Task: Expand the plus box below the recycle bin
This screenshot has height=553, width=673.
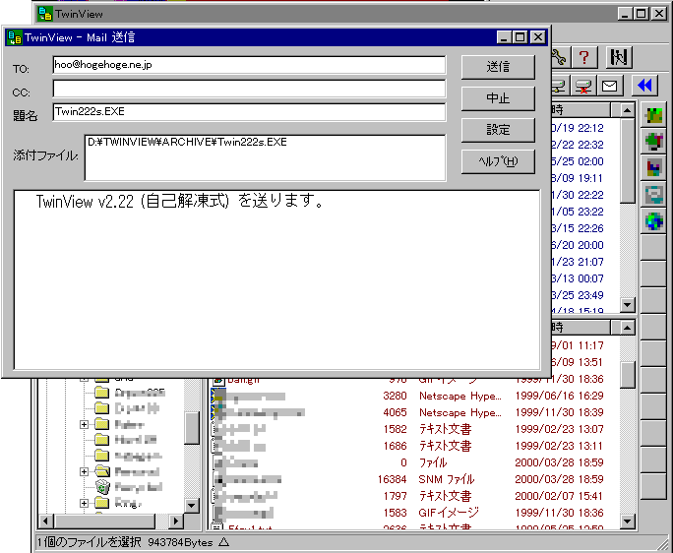Action: point(85,503)
